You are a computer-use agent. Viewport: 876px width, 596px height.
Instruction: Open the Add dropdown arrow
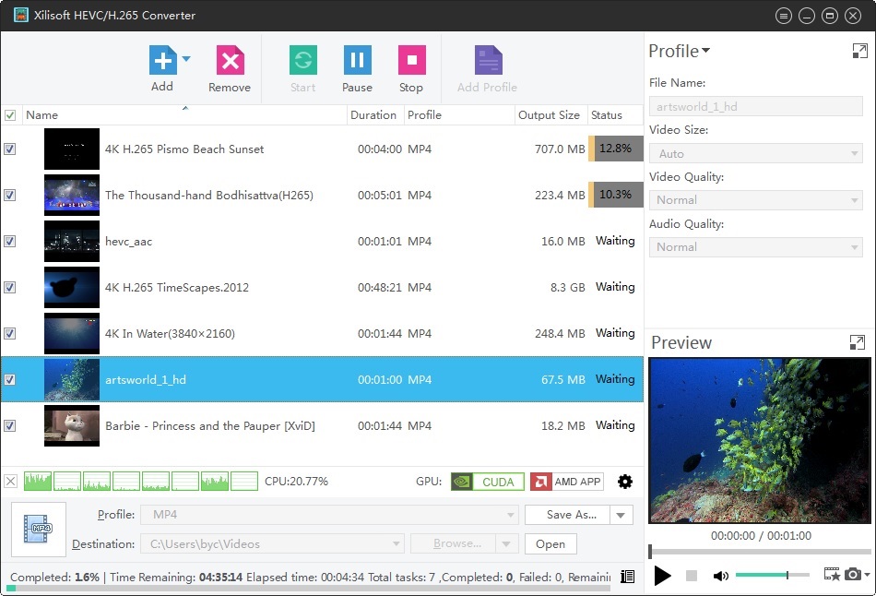[x=186, y=59]
